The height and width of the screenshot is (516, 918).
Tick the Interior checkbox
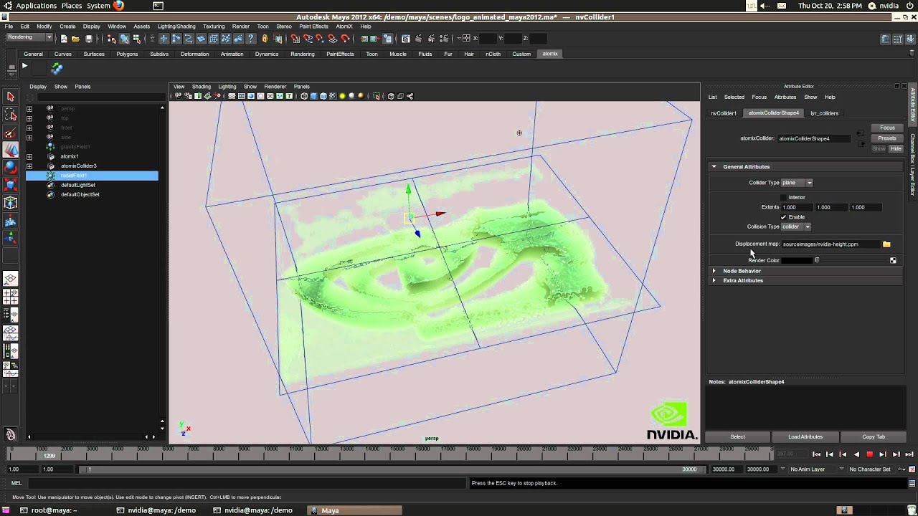[783, 197]
